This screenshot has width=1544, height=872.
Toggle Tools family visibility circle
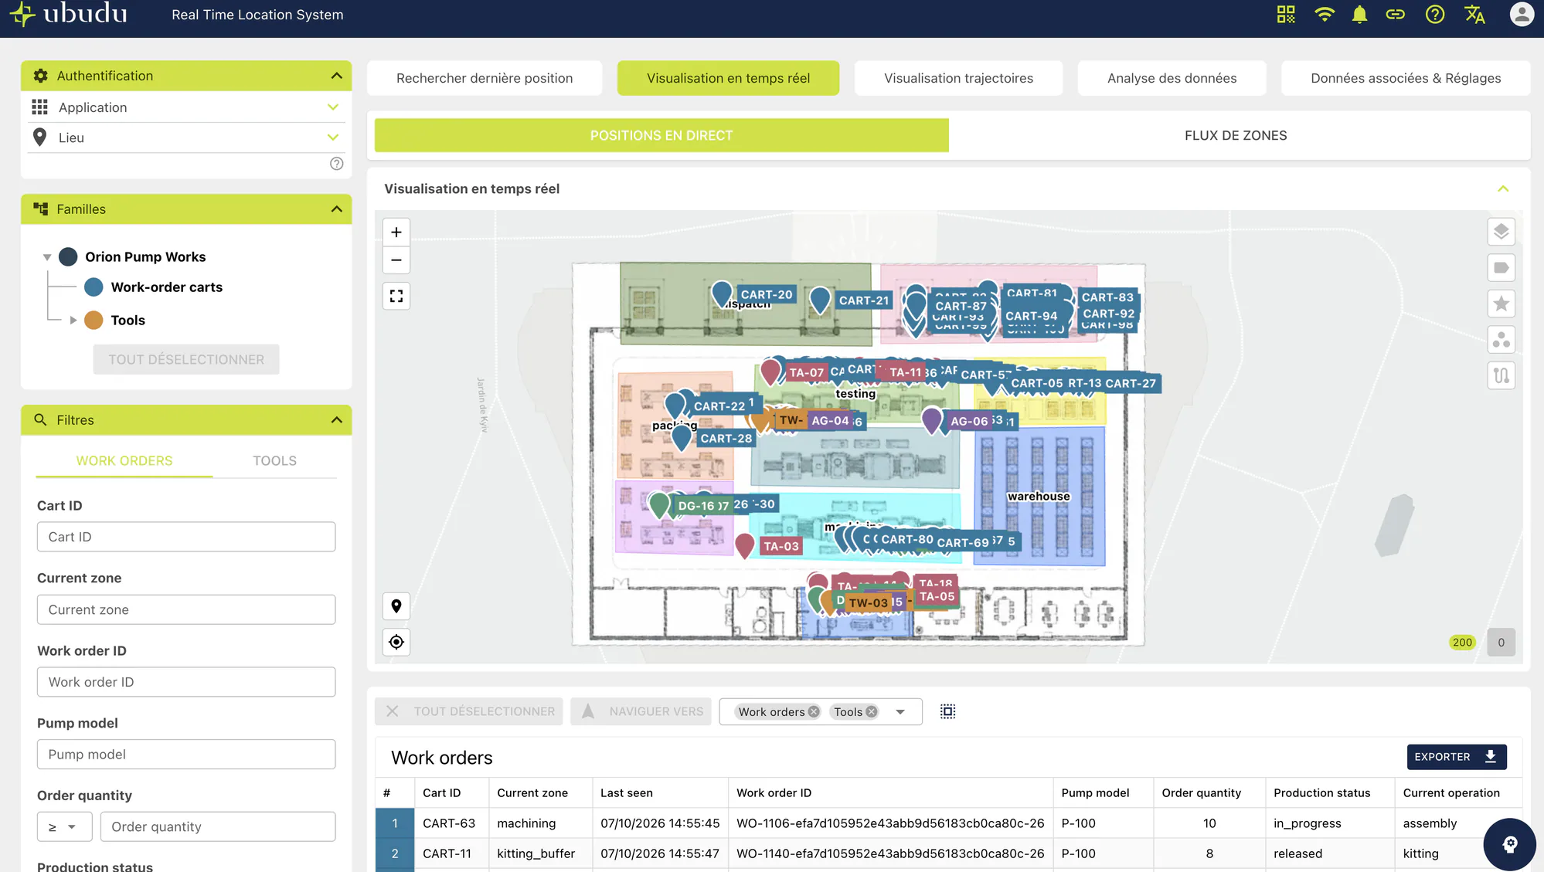point(94,321)
